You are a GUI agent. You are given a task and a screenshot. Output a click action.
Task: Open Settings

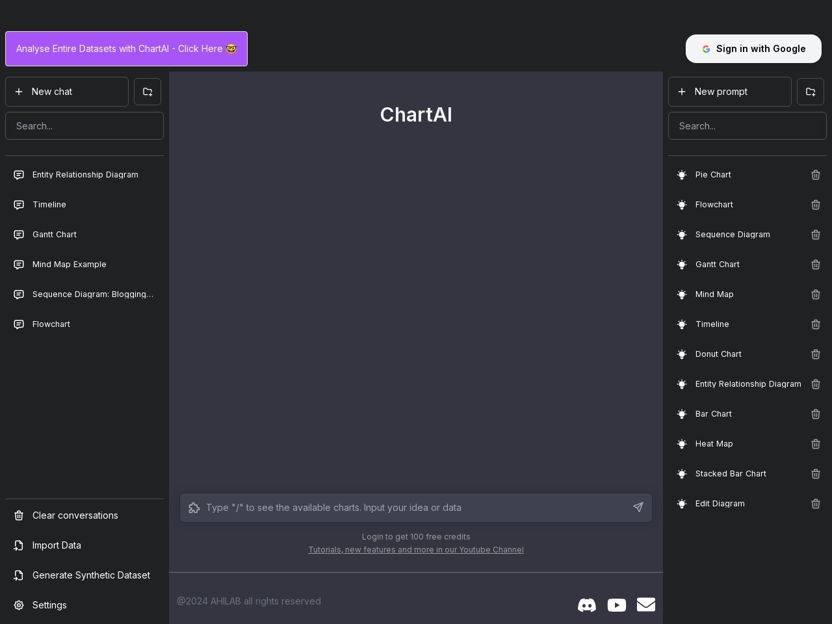coord(84,605)
